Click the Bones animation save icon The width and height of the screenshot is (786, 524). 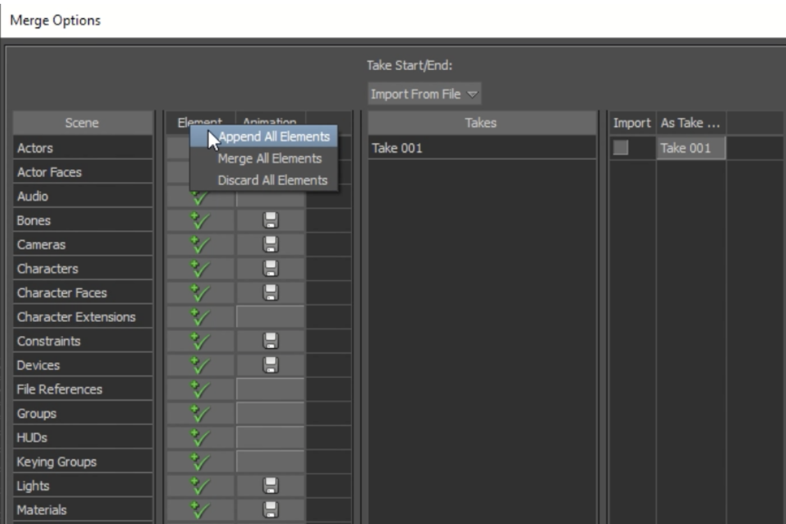[x=270, y=221]
